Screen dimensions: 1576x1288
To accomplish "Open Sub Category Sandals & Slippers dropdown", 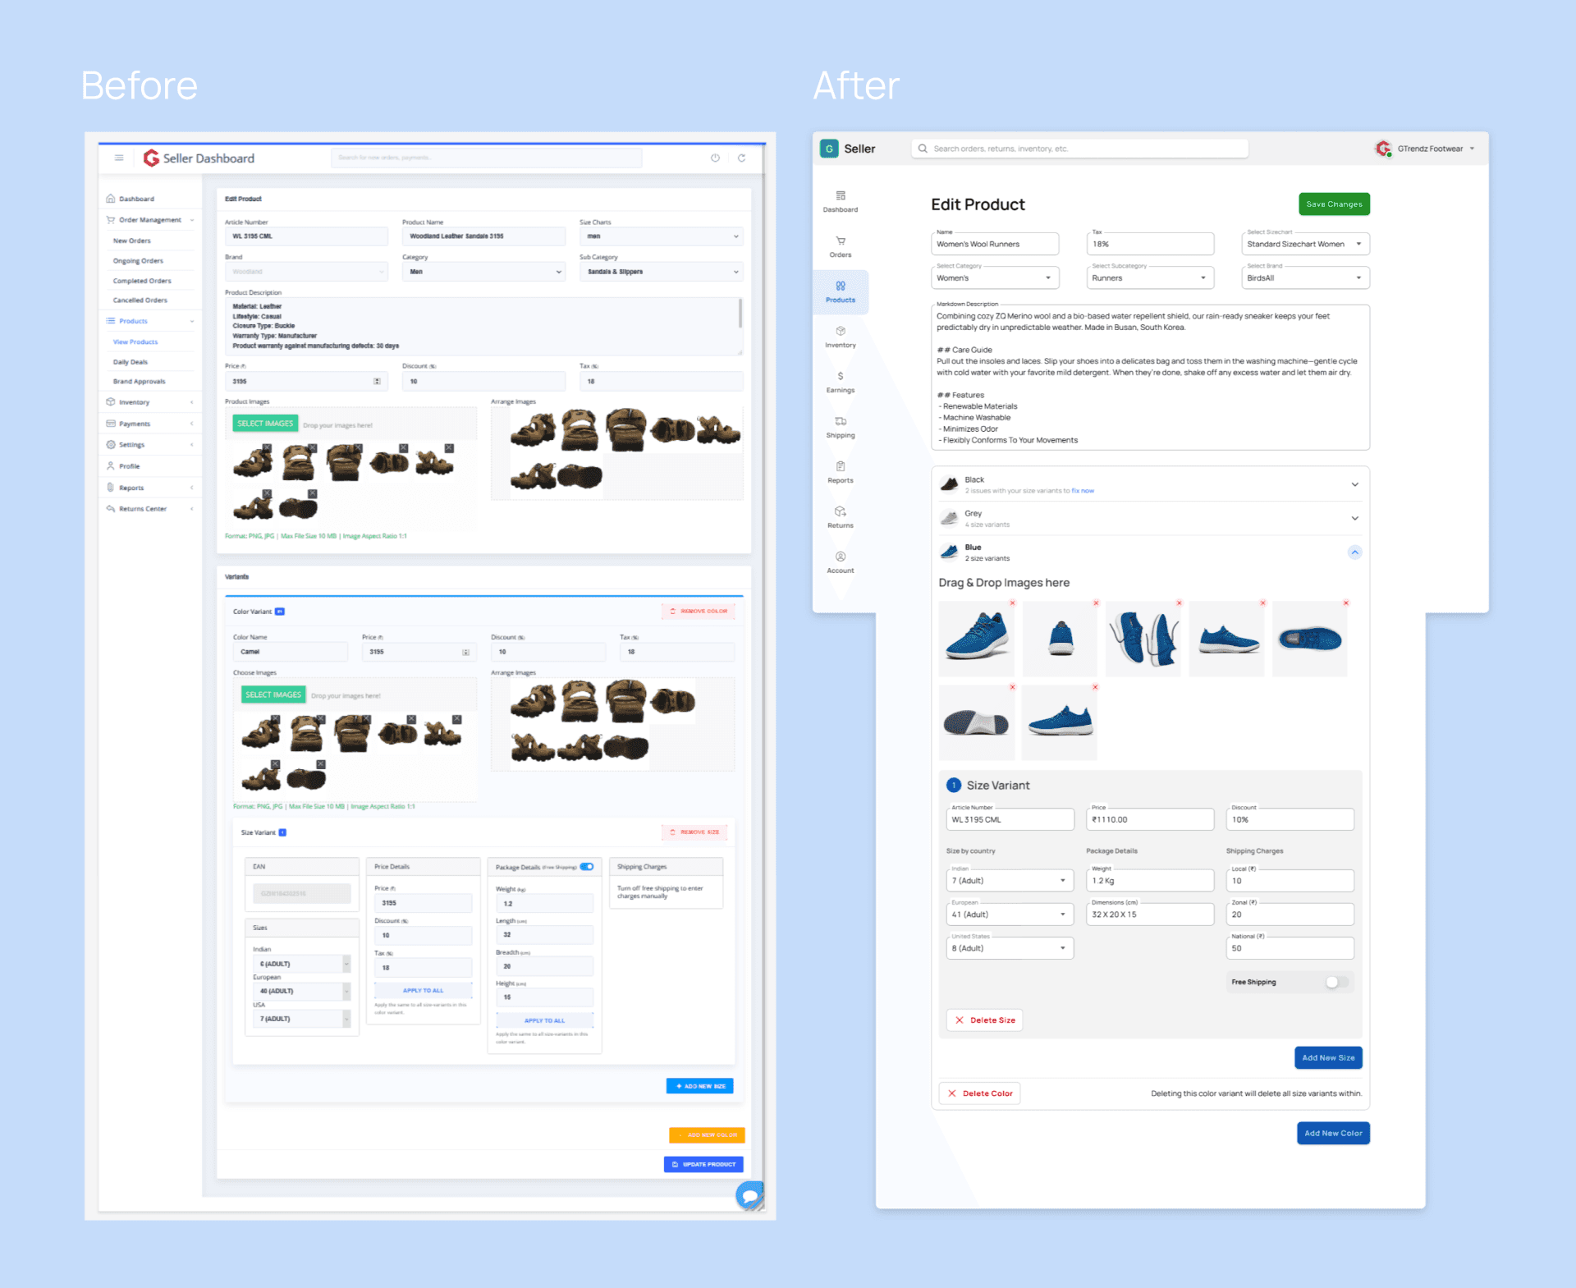I will point(661,272).
